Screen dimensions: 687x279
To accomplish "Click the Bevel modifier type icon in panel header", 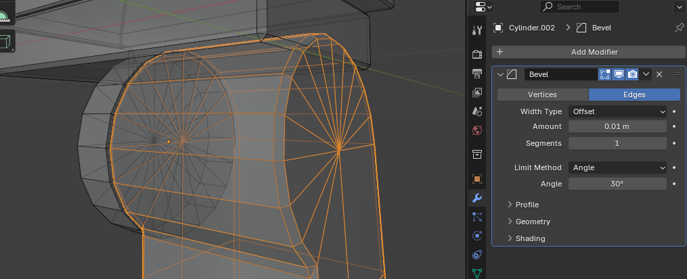I will 511,74.
